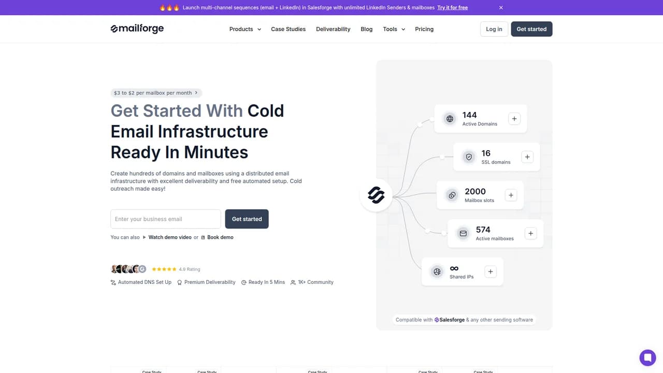Click the plus button on Shared IPs
The image size is (663, 373).
(491, 272)
